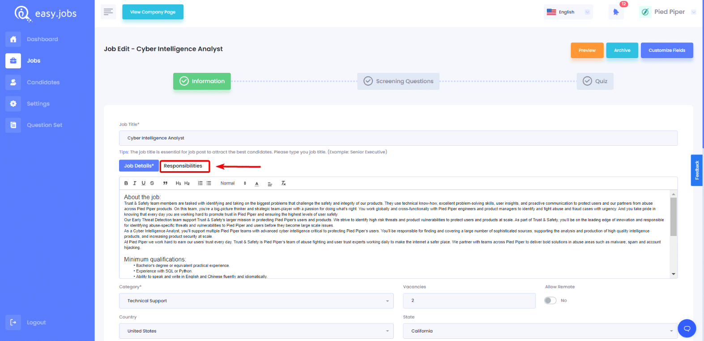Click the About the job heading text

(142, 197)
